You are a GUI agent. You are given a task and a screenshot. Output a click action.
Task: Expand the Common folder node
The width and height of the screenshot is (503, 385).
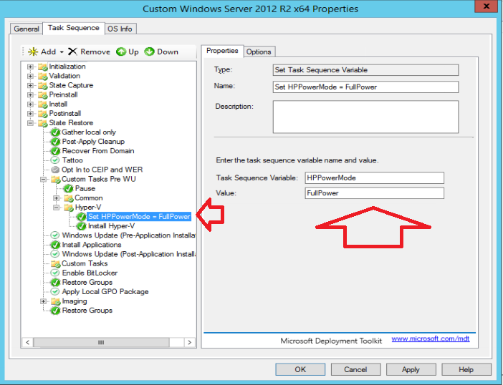tap(57, 198)
